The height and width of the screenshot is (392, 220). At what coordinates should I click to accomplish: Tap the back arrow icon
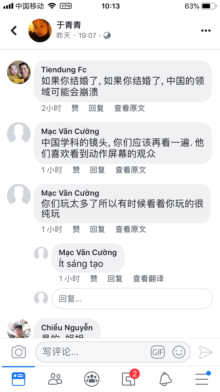tap(14, 30)
